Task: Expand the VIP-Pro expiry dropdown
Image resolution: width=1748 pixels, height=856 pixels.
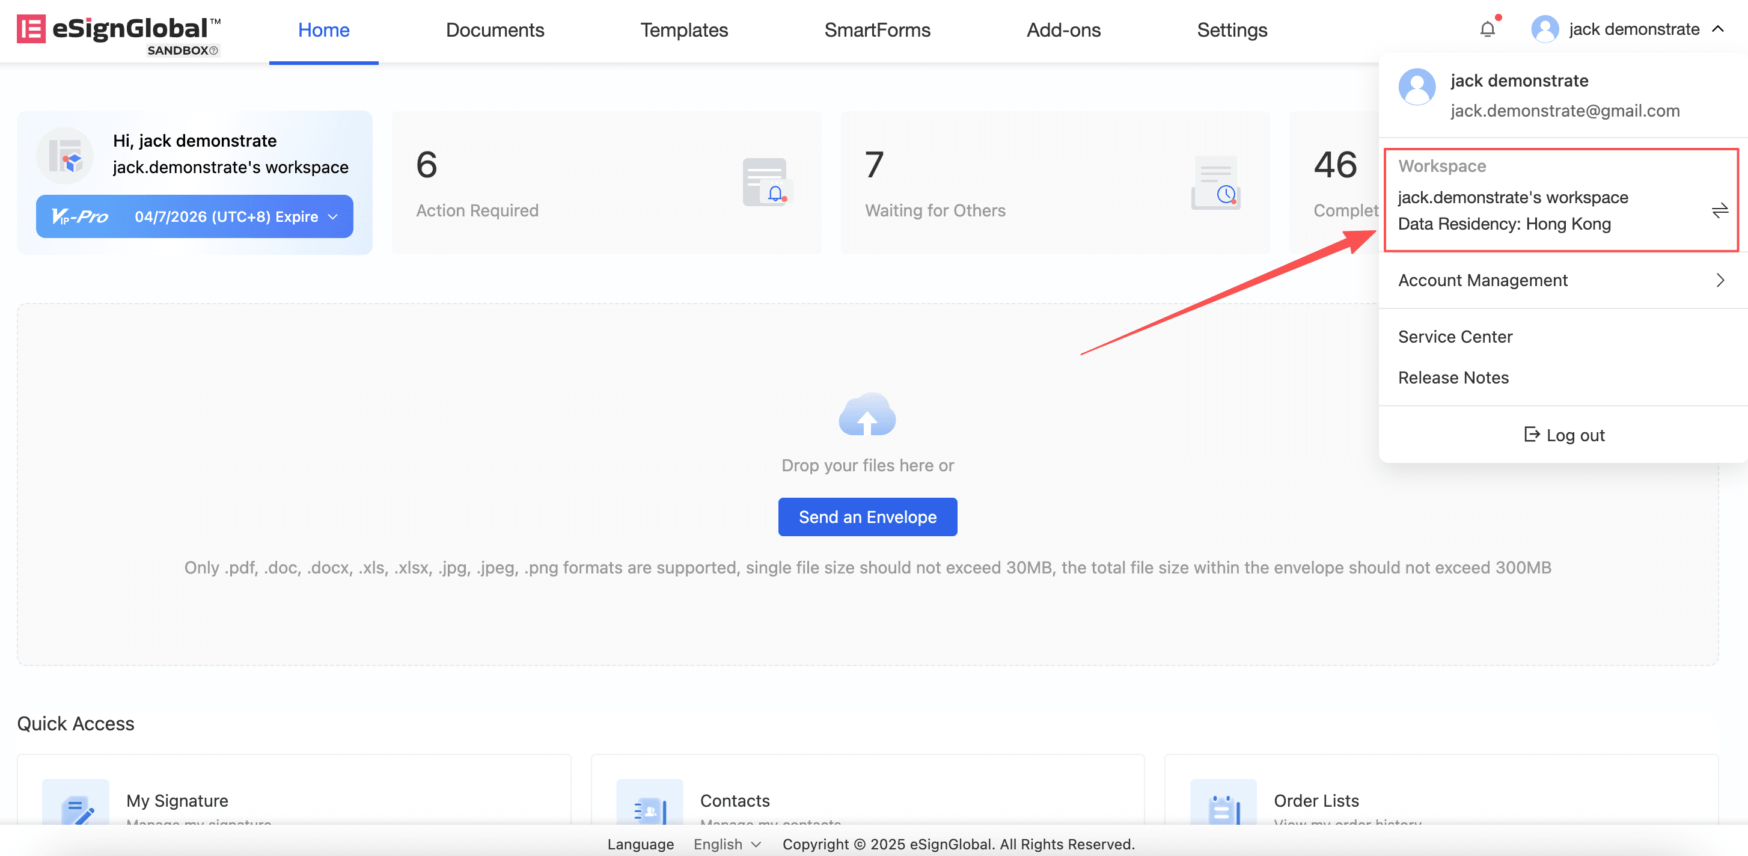Action: tap(332, 216)
